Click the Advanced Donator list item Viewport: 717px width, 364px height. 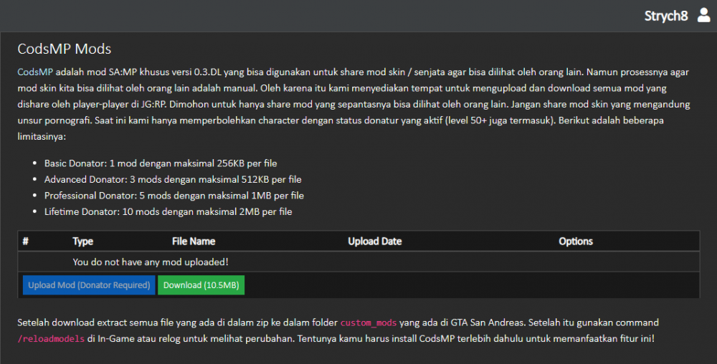pos(173,179)
